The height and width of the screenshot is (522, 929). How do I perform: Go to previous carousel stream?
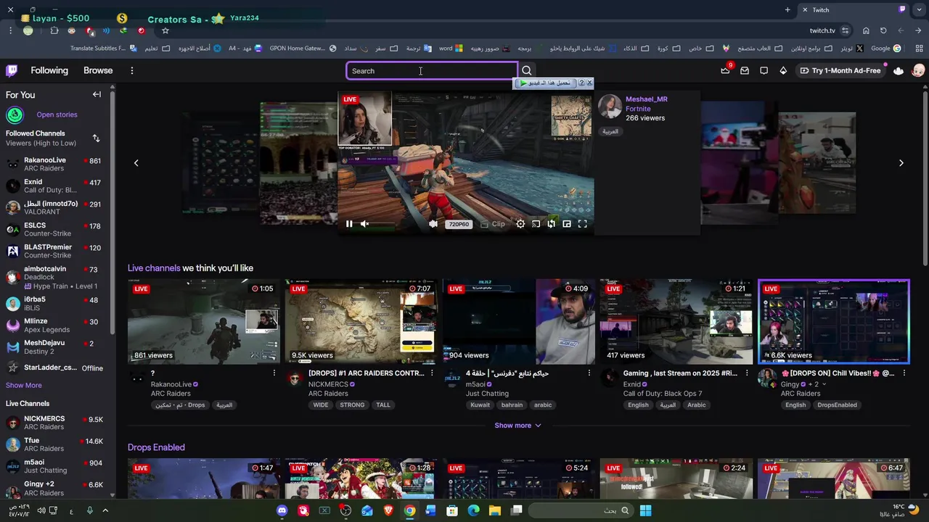(x=136, y=163)
